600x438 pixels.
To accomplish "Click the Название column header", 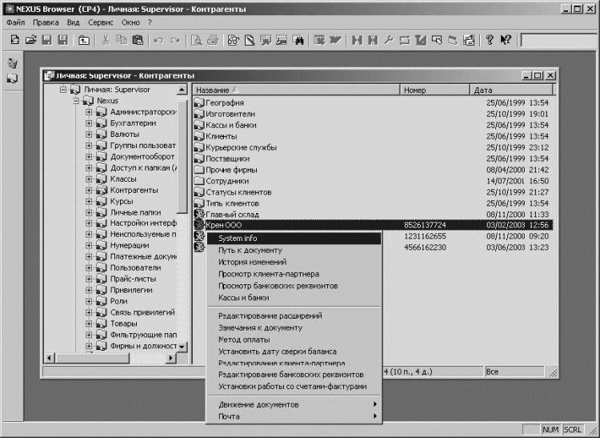I will (x=296, y=90).
